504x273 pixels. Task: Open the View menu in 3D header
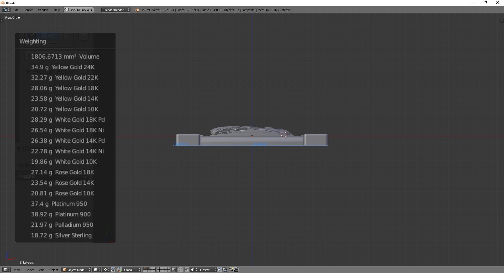click(17, 270)
